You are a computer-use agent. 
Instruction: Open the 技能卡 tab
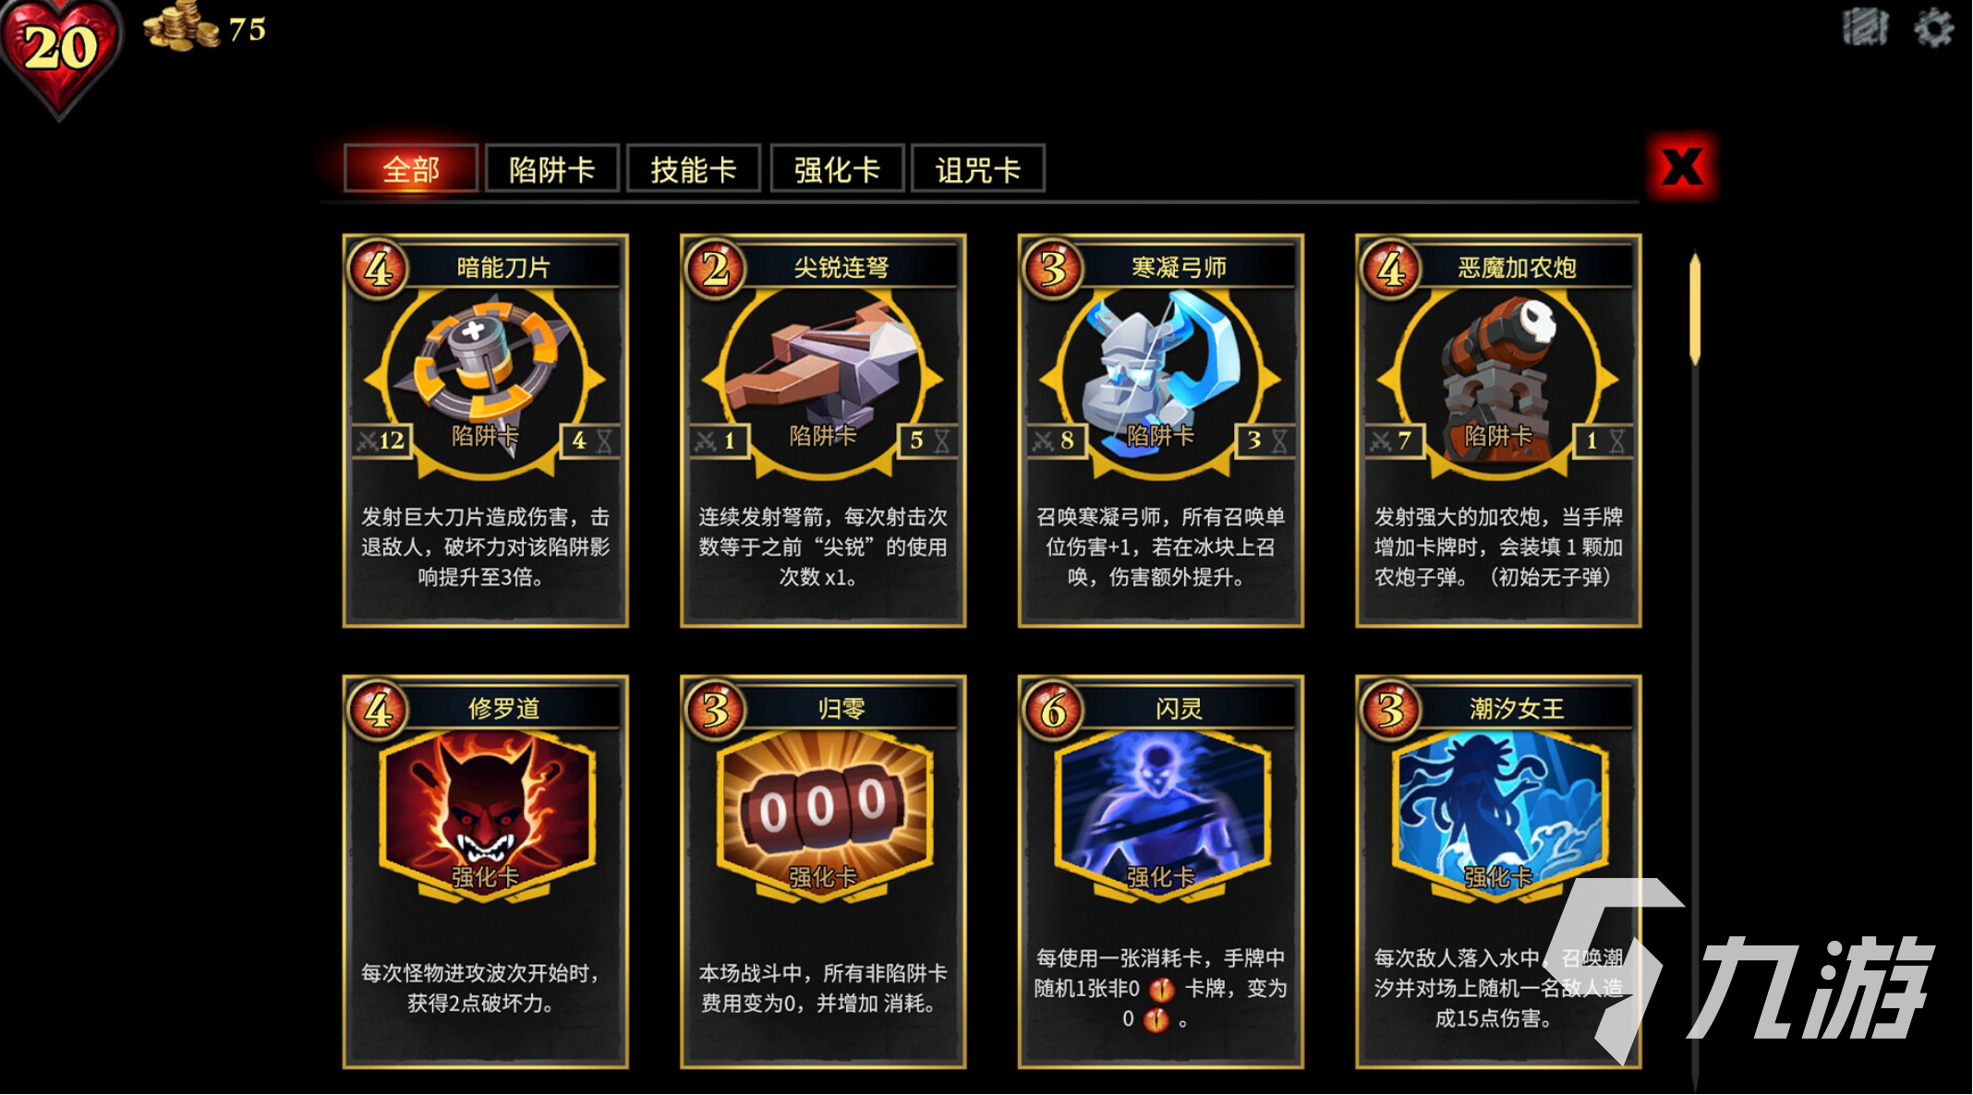pos(694,168)
